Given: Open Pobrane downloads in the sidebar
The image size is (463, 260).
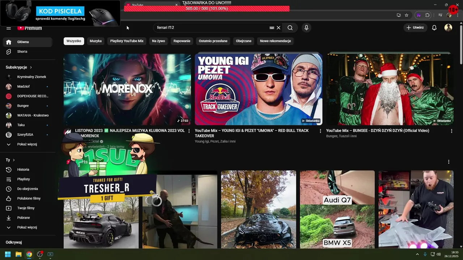Looking at the screenshot, I should 27,218.
